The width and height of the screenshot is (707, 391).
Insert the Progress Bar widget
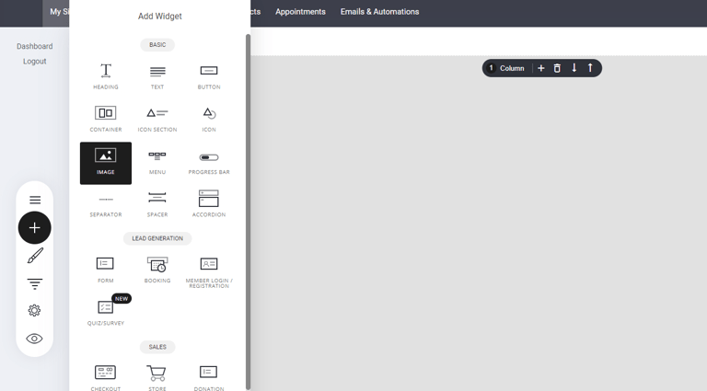209,162
